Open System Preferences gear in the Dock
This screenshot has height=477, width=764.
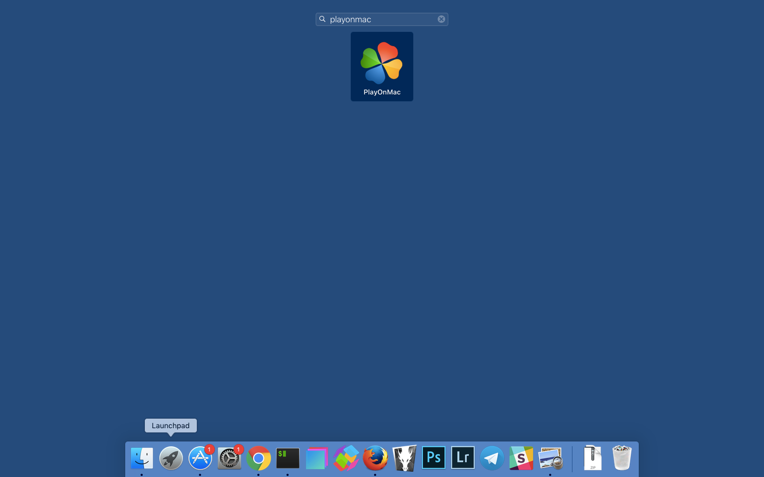coord(229,458)
